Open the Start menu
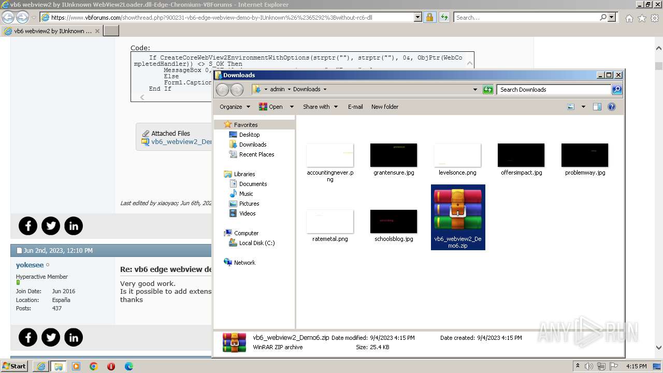This screenshot has height=373, width=663. [15, 366]
